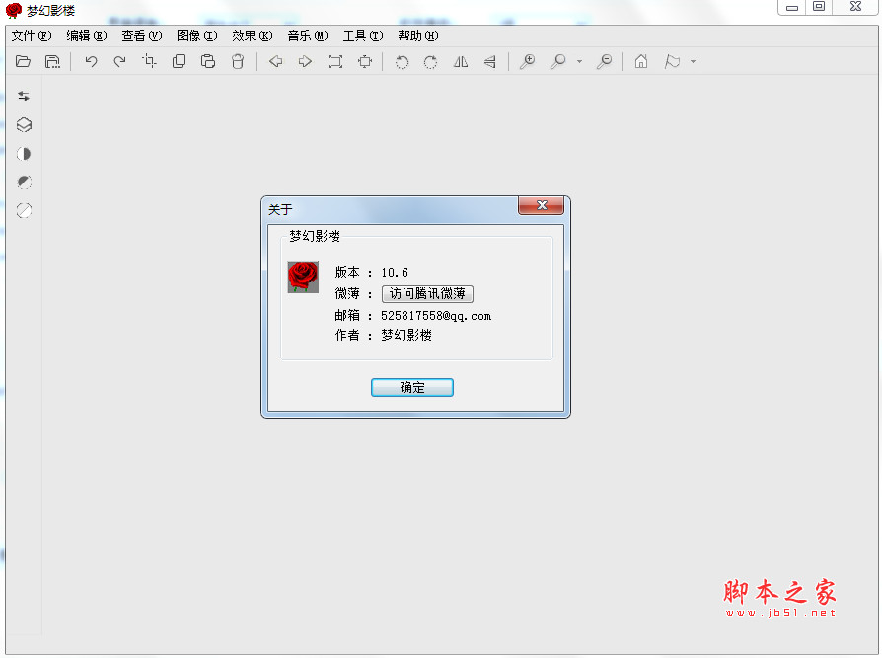Open the 工具(T) menu
This screenshot has width=882, height=658.
coord(363,36)
